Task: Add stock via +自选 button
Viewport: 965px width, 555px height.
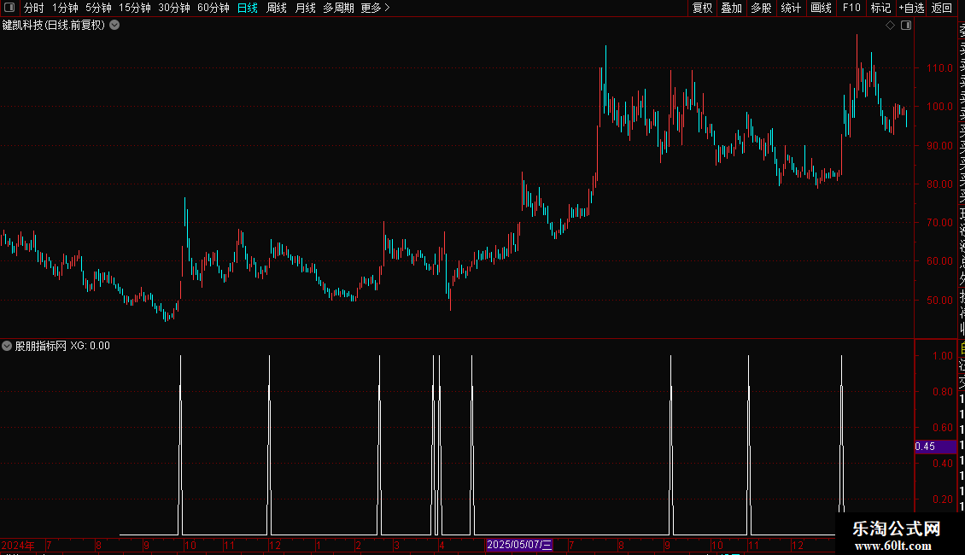Action: click(x=911, y=8)
